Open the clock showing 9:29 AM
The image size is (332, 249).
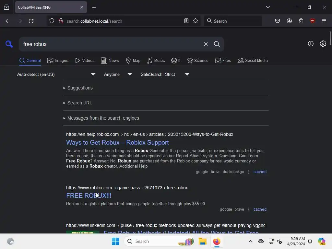[296, 241]
